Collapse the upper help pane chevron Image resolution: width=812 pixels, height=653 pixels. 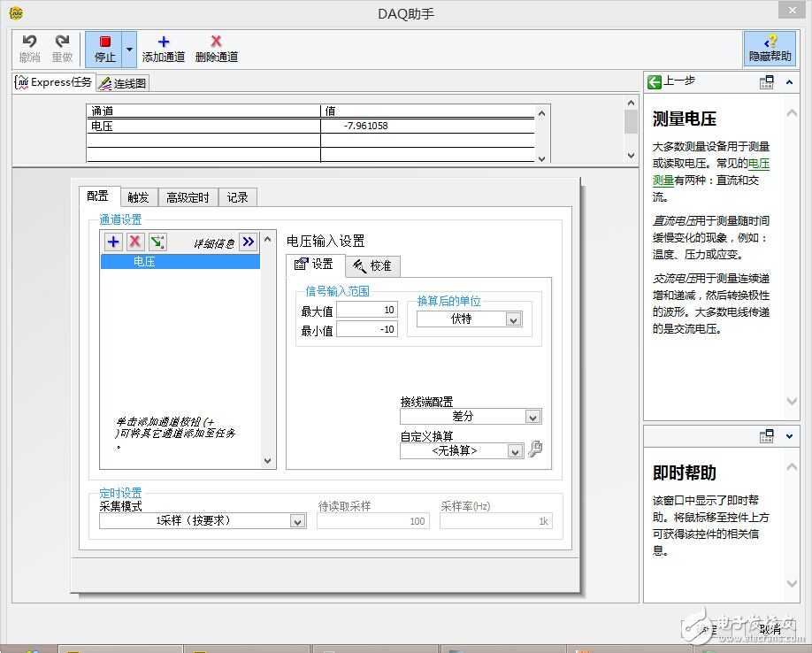(789, 81)
